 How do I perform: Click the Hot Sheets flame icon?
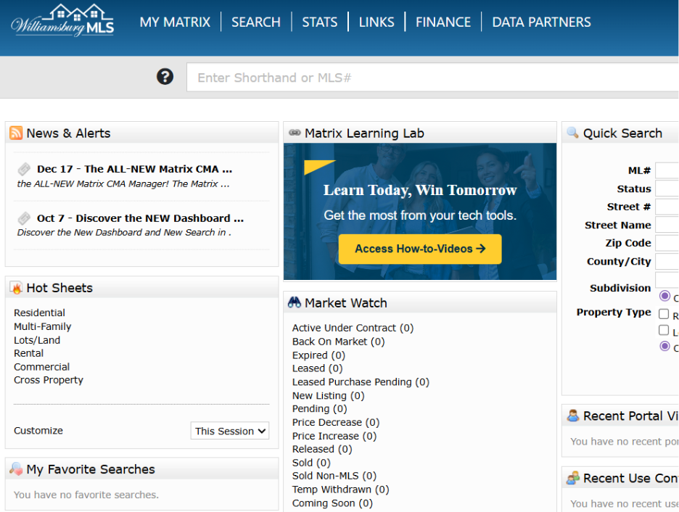(x=16, y=288)
